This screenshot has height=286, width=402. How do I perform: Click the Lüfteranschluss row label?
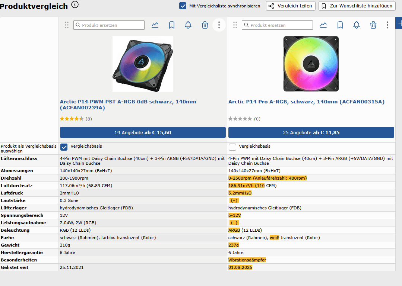point(19,158)
